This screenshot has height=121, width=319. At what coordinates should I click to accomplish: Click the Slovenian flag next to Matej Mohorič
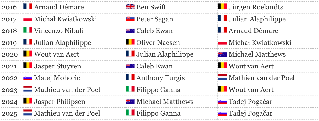tap(28, 78)
